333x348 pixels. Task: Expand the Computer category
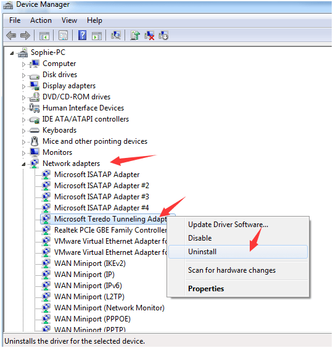pyautogui.click(x=23, y=64)
